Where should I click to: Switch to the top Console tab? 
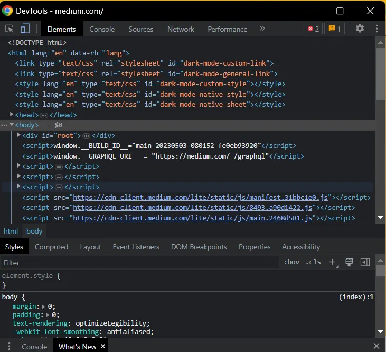click(102, 29)
